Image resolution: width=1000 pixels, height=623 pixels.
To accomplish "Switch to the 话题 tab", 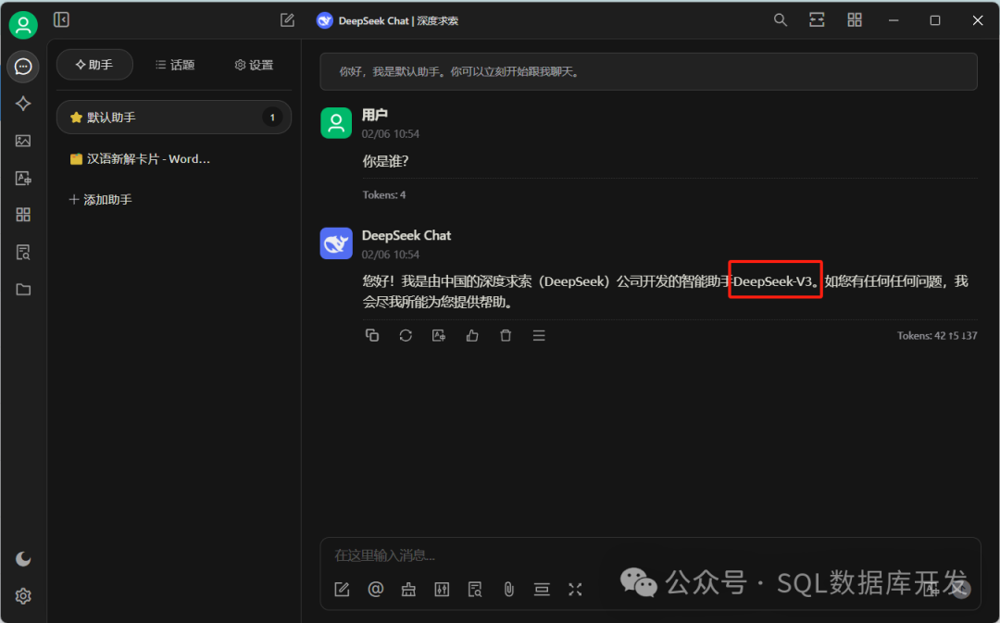I will point(175,65).
